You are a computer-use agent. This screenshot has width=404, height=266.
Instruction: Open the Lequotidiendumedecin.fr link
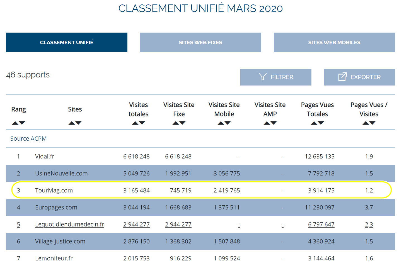click(69, 224)
